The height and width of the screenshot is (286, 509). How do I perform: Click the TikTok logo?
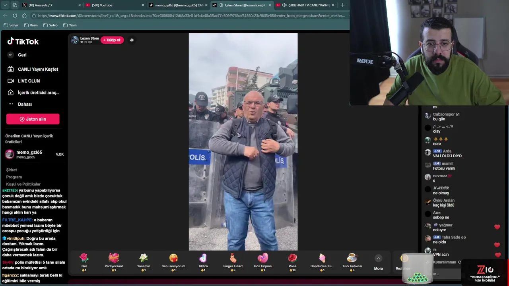pyautogui.click(x=23, y=41)
